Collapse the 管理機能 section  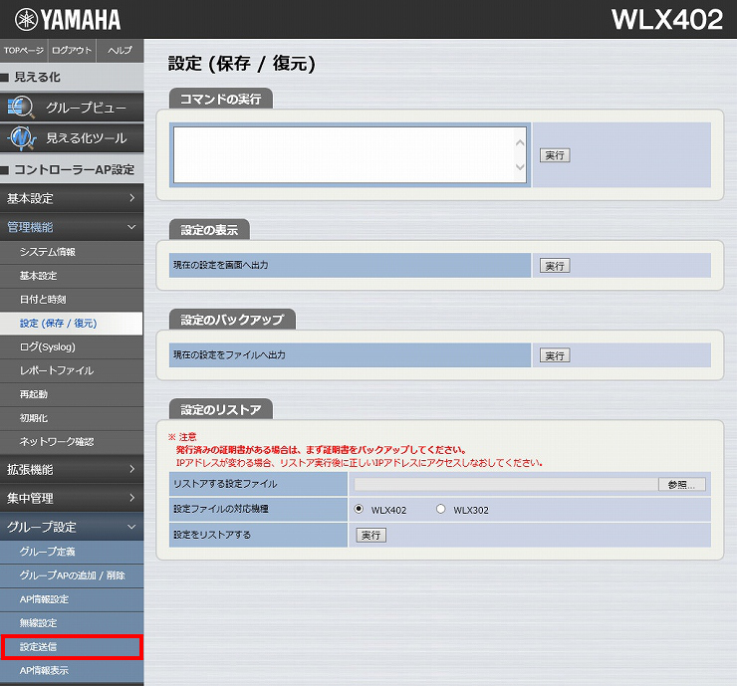coord(72,227)
